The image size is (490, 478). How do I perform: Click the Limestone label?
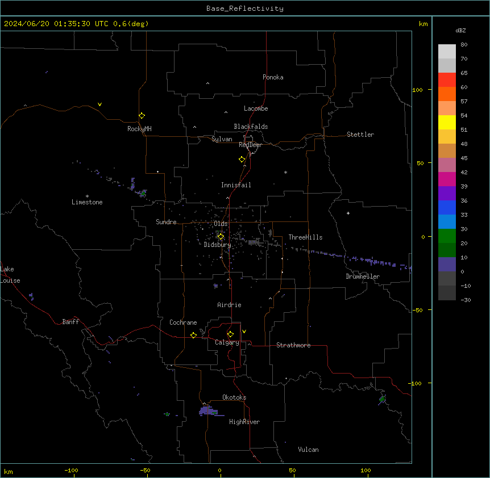click(x=87, y=202)
